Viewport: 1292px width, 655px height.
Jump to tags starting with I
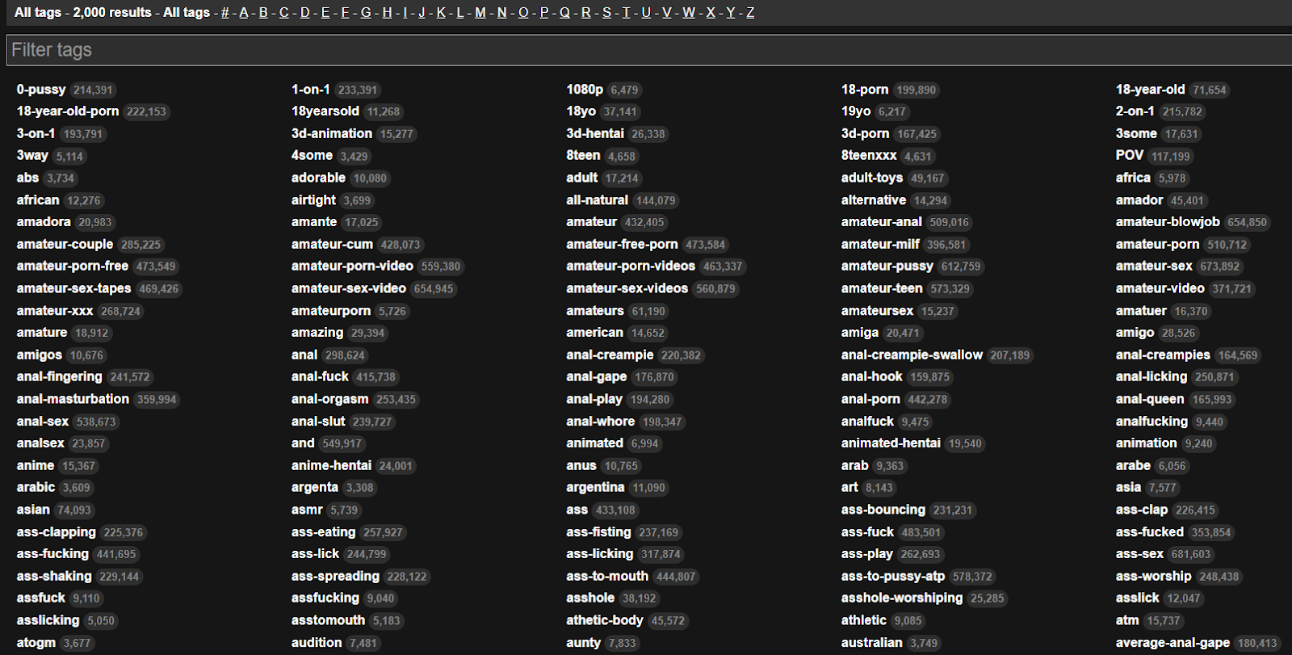(x=405, y=13)
